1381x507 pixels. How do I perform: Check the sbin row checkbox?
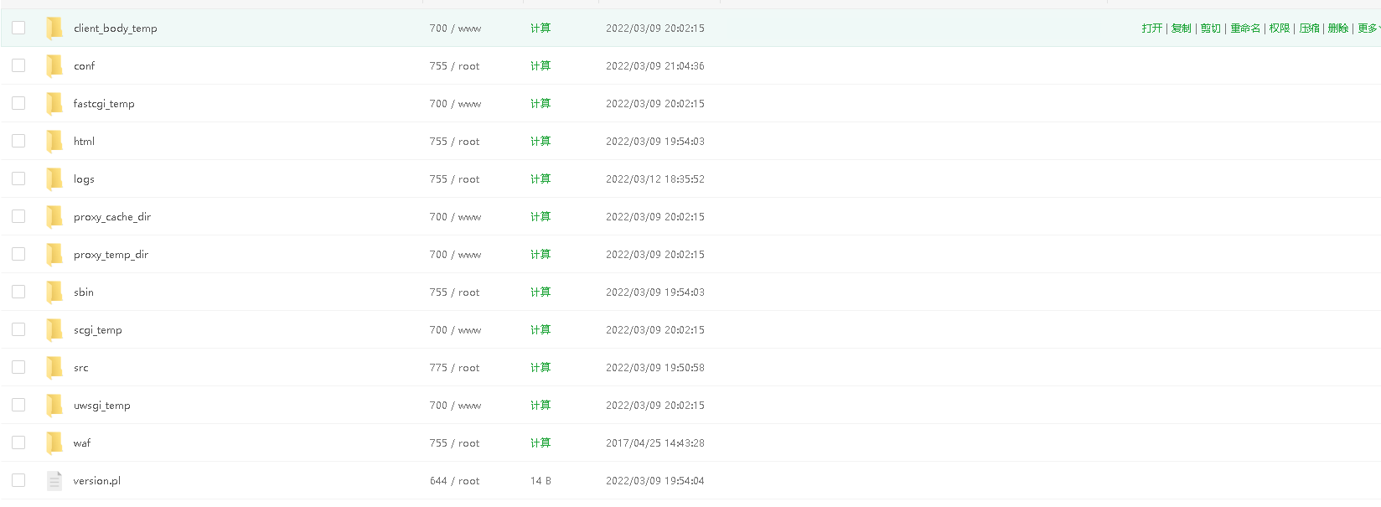(x=18, y=292)
